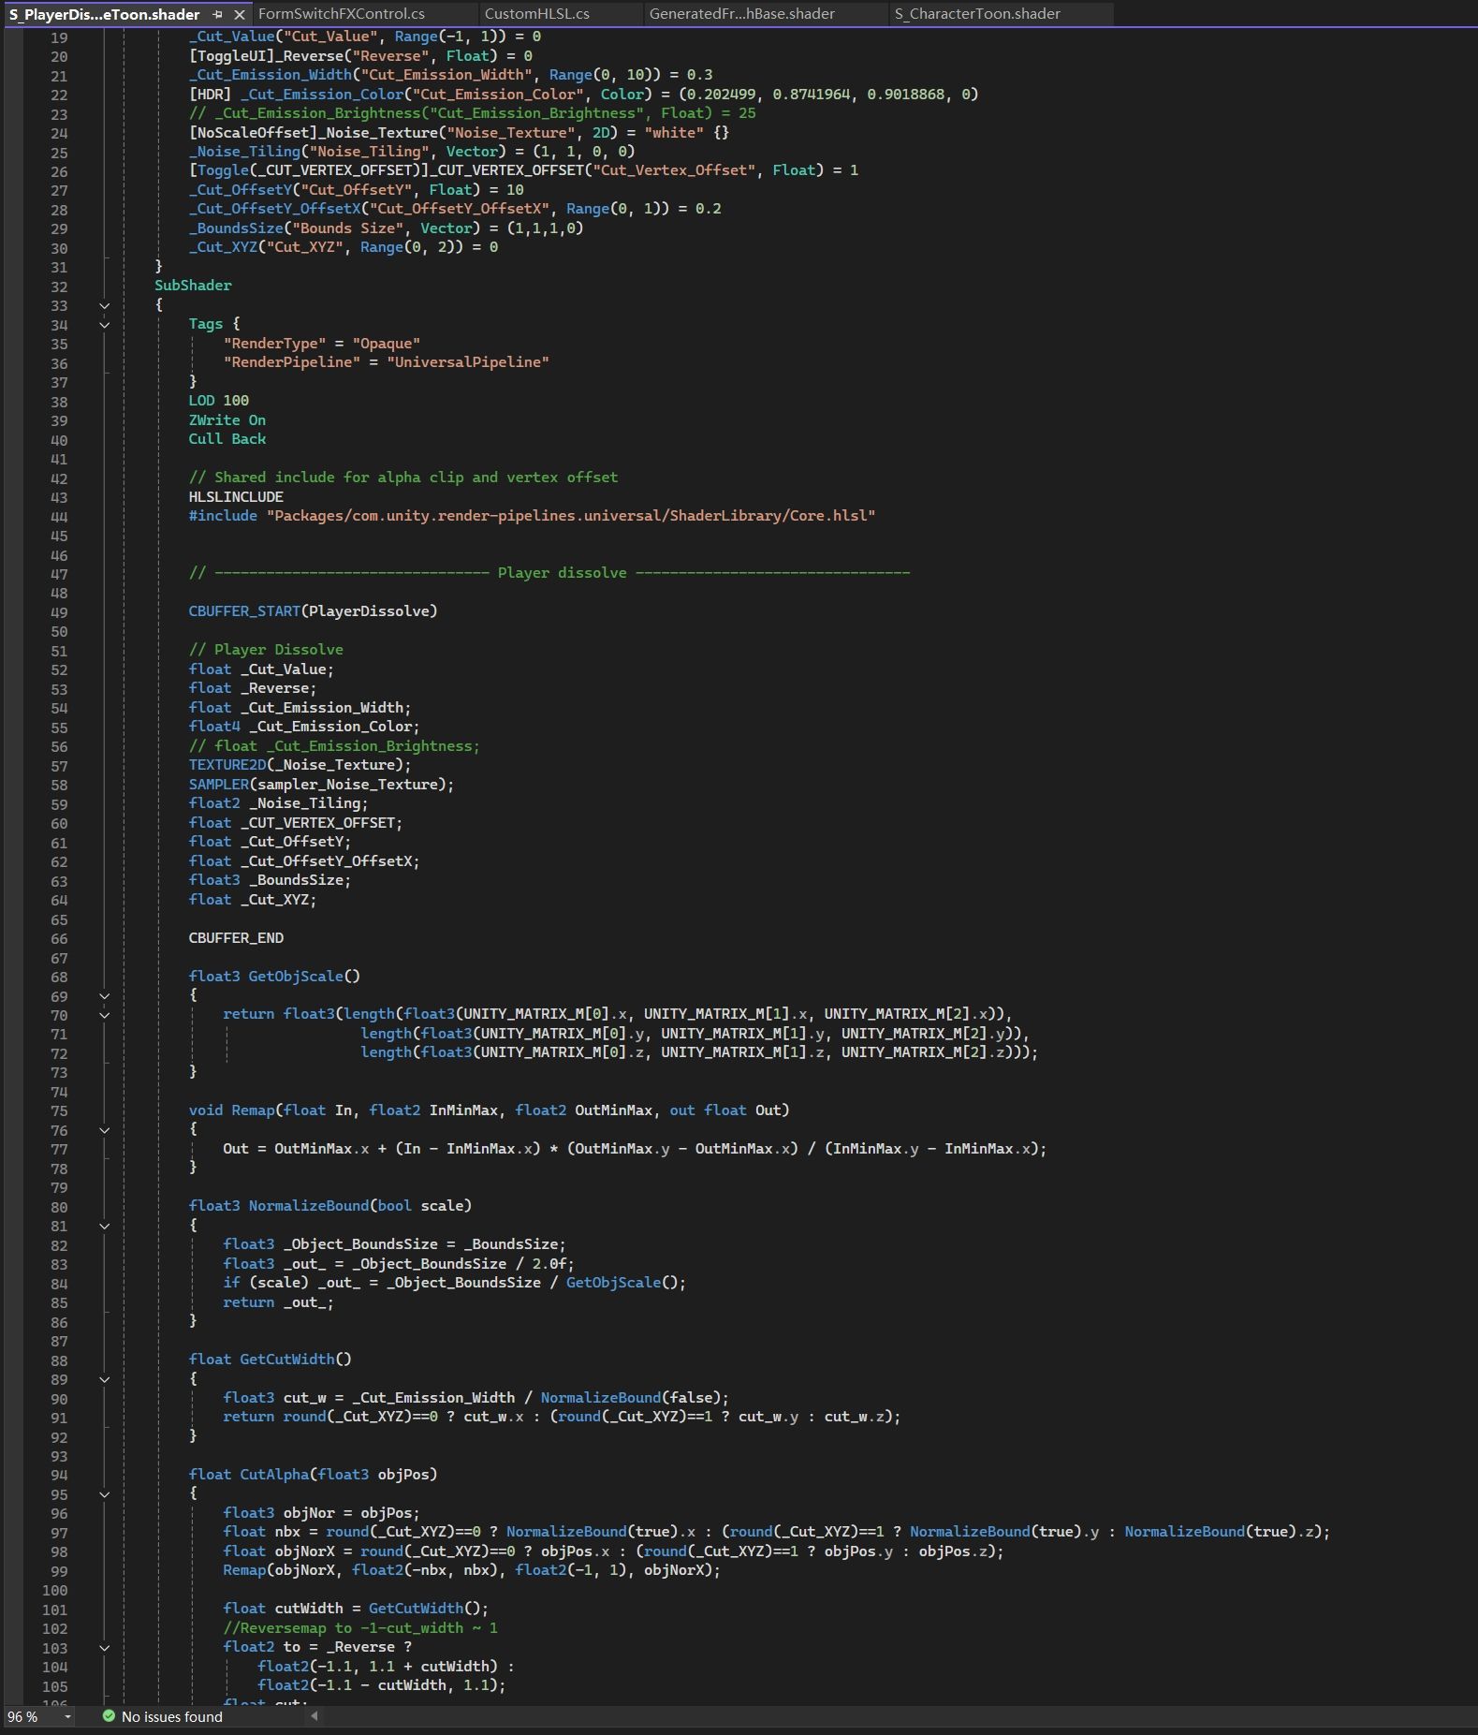
Task: Click the CBUFFER_END text
Action: pos(236,937)
